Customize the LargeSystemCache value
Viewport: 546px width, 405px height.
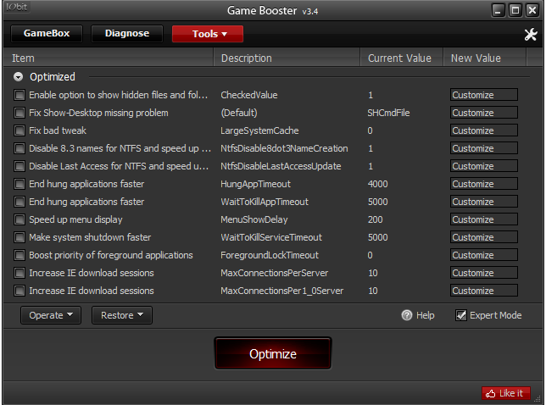(x=483, y=130)
